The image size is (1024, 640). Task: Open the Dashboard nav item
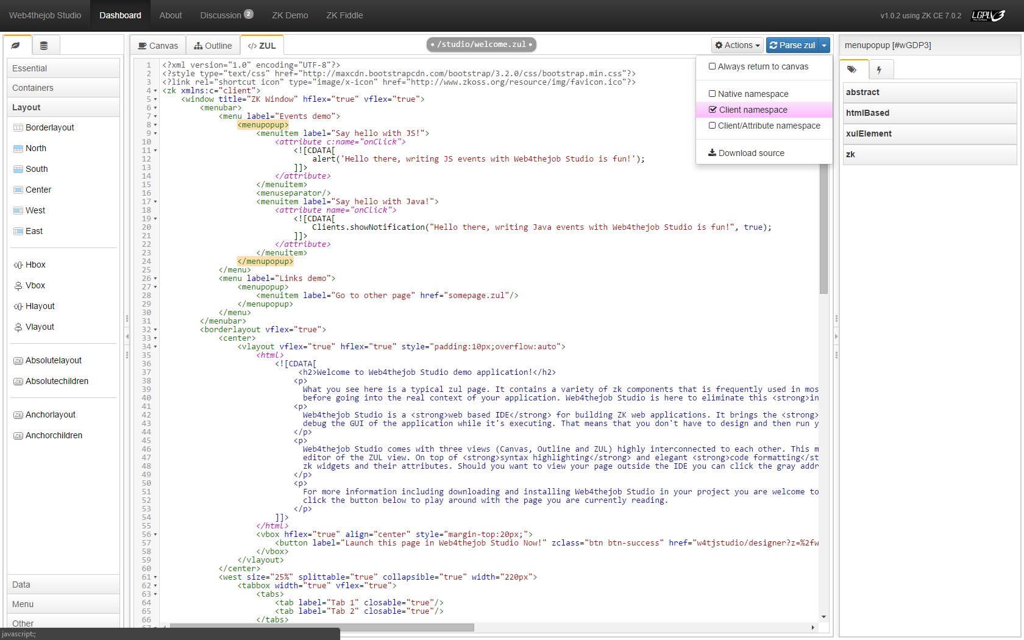pos(120,15)
